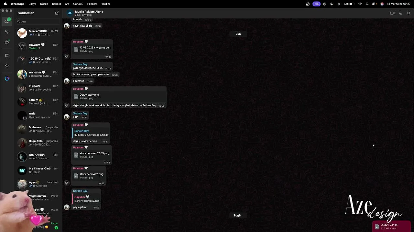Click the 'okunmaz' message
The image size is (414, 232).
point(79,81)
